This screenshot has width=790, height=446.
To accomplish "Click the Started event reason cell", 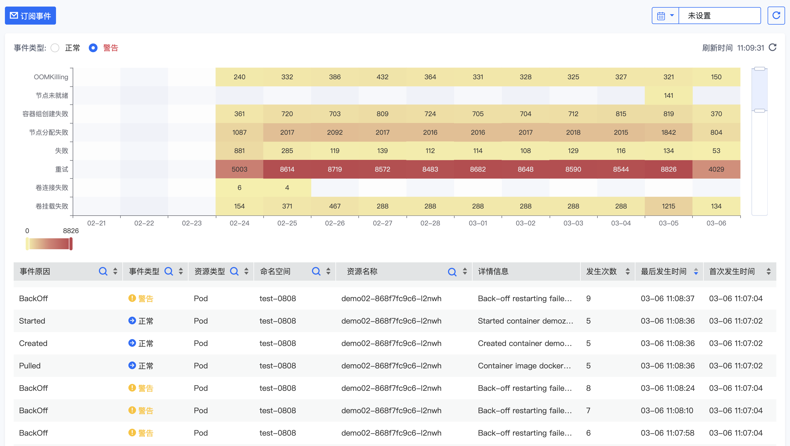I will pos(32,321).
